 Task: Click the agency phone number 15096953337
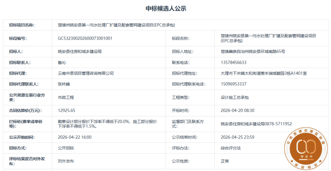(x=234, y=84)
